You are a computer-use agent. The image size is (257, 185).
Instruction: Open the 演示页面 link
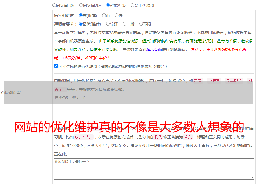[154, 49]
